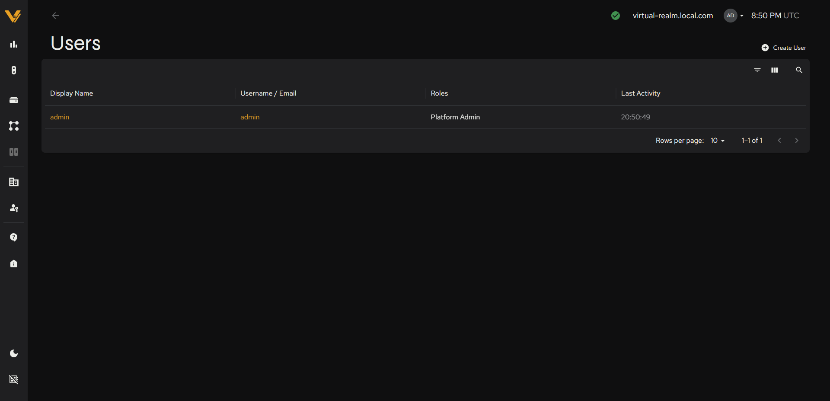This screenshot has width=830, height=401.
Task: Sort by the Username / Email column header
Action: (x=268, y=93)
